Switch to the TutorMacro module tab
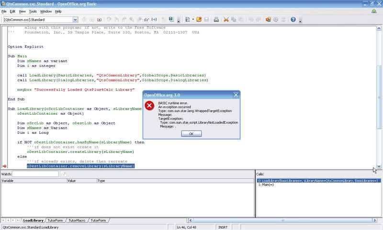 coord(77,220)
